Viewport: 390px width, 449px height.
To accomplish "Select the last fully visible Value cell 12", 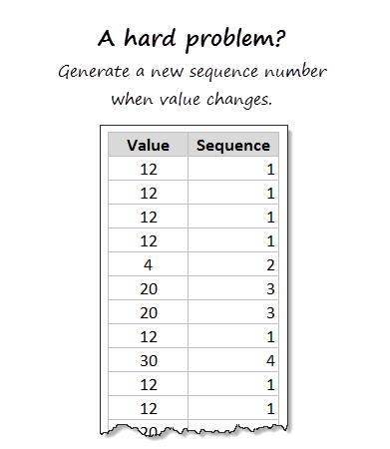I will tap(148, 408).
